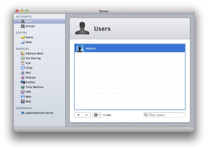Add a new user with plus button

click(x=79, y=115)
